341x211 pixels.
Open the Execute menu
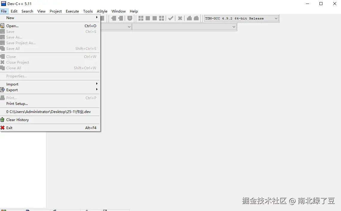(x=72, y=11)
